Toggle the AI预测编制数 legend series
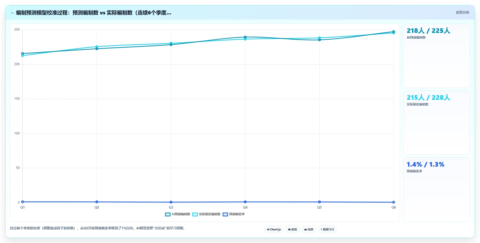This screenshot has height=243, width=480. click(x=178, y=214)
